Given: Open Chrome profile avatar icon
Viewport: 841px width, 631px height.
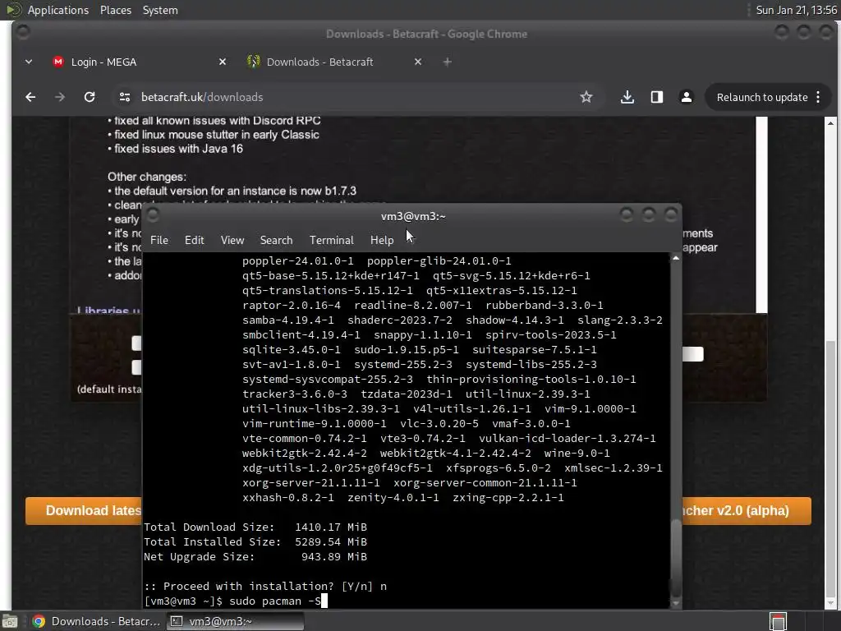Looking at the screenshot, I should click(x=686, y=97).
